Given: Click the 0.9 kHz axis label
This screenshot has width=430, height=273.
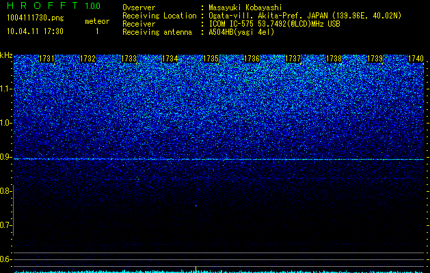Looking at the screenshot, I should click(x=5, y=157).
